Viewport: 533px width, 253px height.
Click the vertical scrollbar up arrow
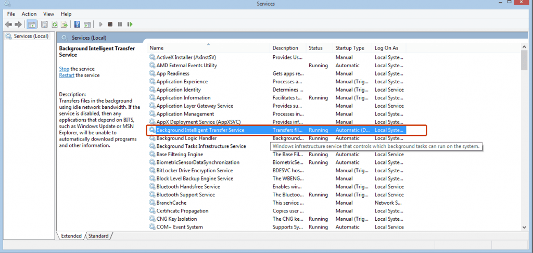coord(524,47)
